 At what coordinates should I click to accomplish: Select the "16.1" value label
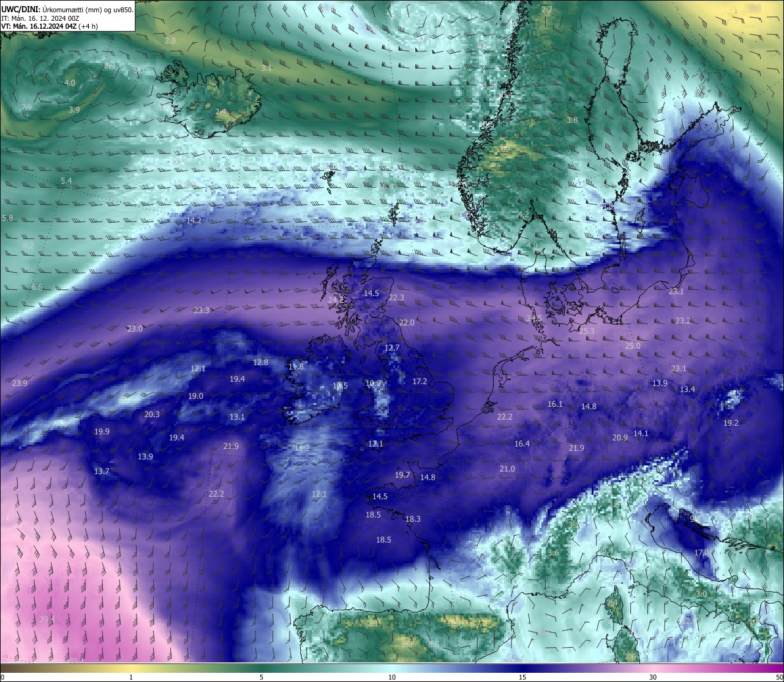pyautogui.click(x=555, y=404)
